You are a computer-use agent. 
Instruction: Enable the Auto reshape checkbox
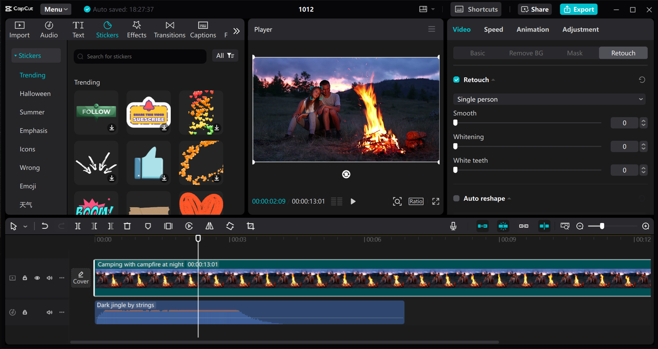(456, 198)
